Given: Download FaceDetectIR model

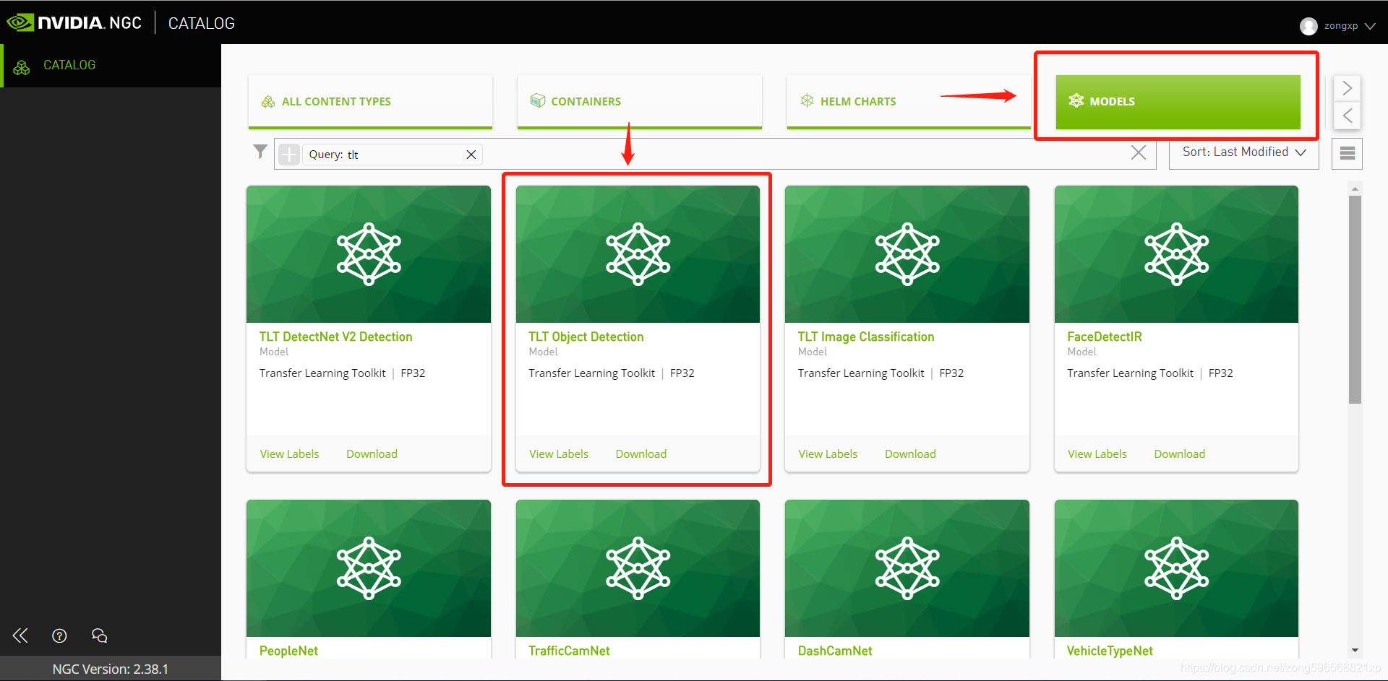Looking at the screenshot, I should pos(1180,454).
